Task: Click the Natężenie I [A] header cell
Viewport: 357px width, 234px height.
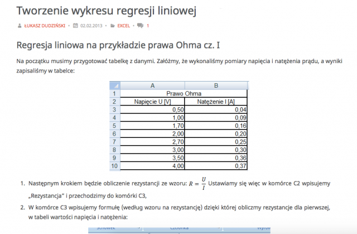Action: pyautogui.click(x=216, y=102)
